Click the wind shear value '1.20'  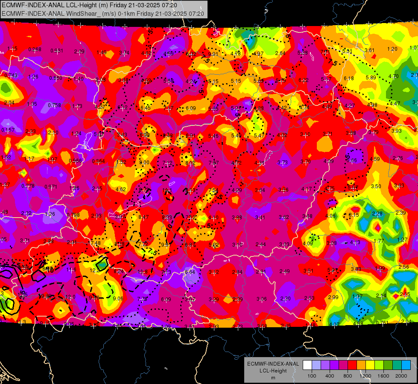(x=392, y=49)
